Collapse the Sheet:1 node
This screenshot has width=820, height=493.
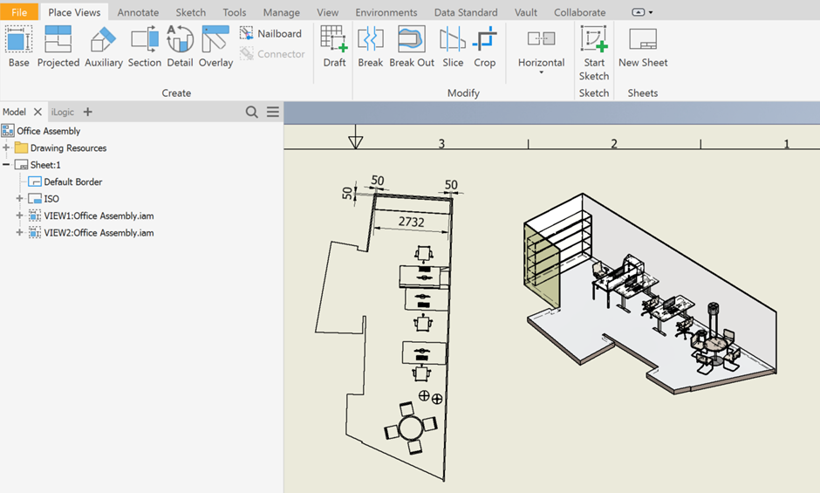[x=7, y=165]
